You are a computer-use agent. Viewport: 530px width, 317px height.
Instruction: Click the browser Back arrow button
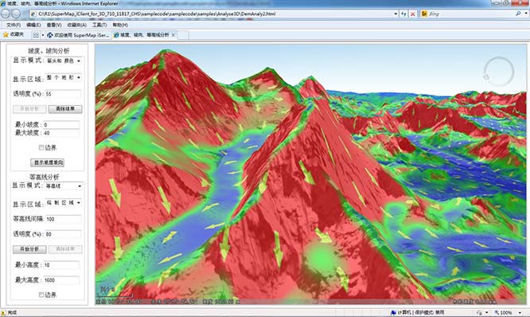point(6,14)
